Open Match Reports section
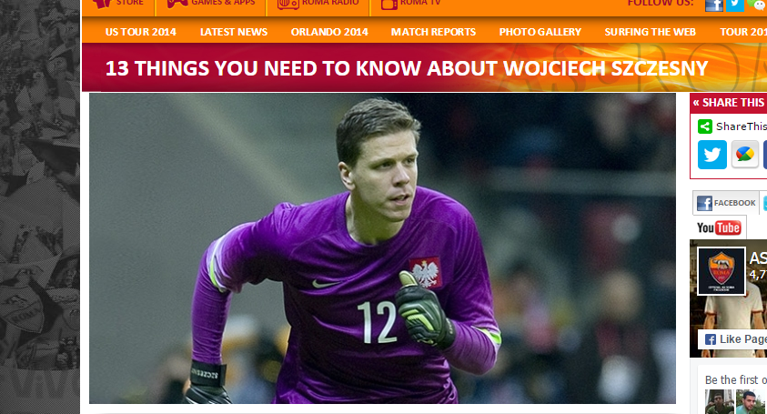 pos(433,32)
